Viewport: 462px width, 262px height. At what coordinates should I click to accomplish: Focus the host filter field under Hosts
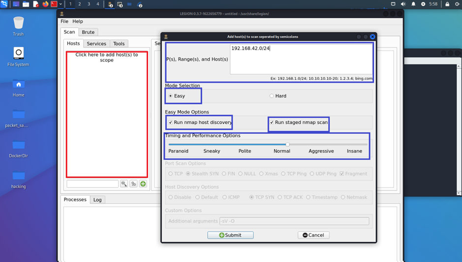click(x=92, y=184)
